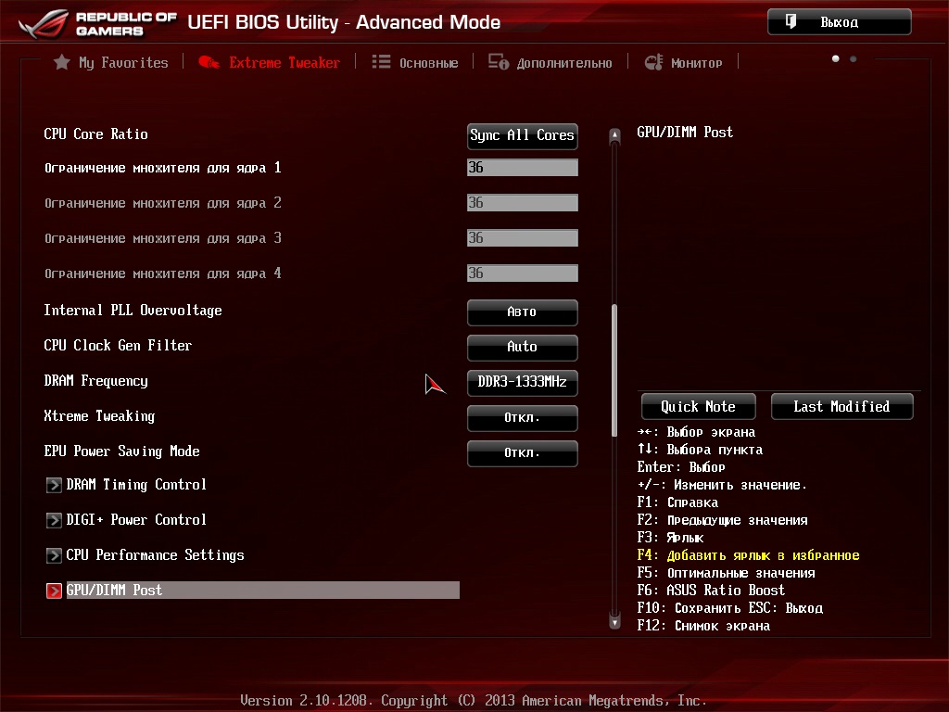Select the CPU Core Ratio label

95,133
